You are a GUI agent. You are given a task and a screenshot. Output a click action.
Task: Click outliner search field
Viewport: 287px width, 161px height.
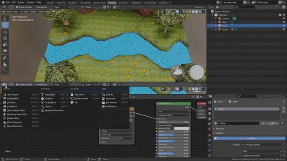[x=245, y=7]
